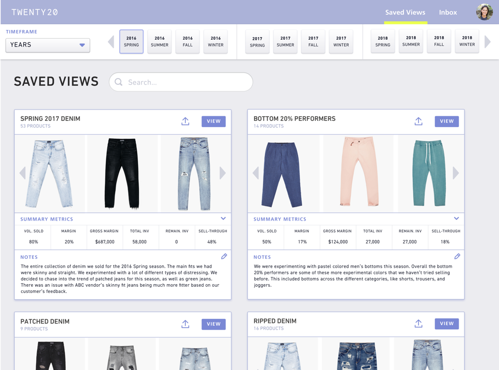Click the saved views search field
This screenshot has width=499, height=370.
point(181,82)
